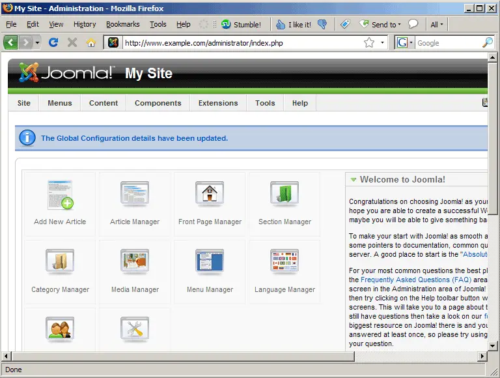Viewport: 500px width, 378px height.
Task: Click the Done status bar text
Action: pyautogui.click(x=14, y=370)
